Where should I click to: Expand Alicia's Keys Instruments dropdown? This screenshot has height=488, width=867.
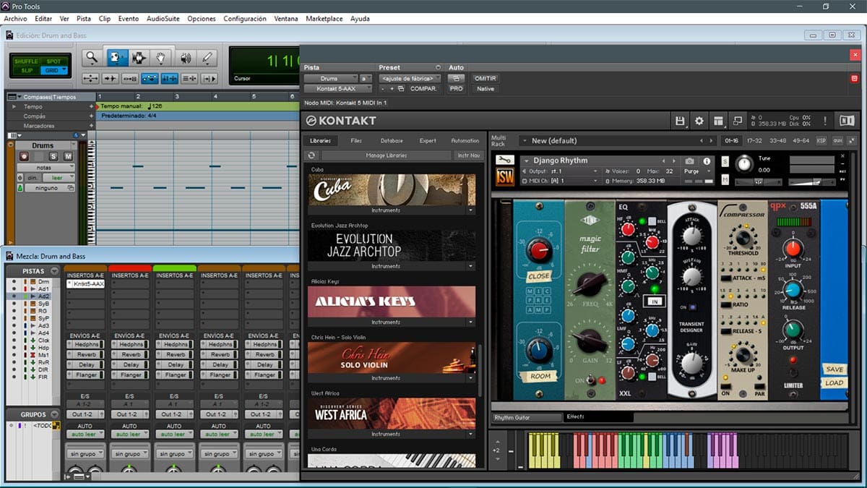point(471,322)
